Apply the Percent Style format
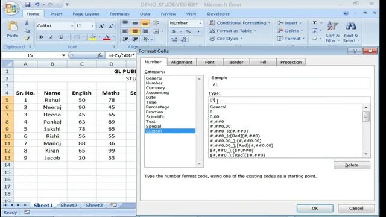This screenshot has width=386, height=217. (x=188, y=31)
